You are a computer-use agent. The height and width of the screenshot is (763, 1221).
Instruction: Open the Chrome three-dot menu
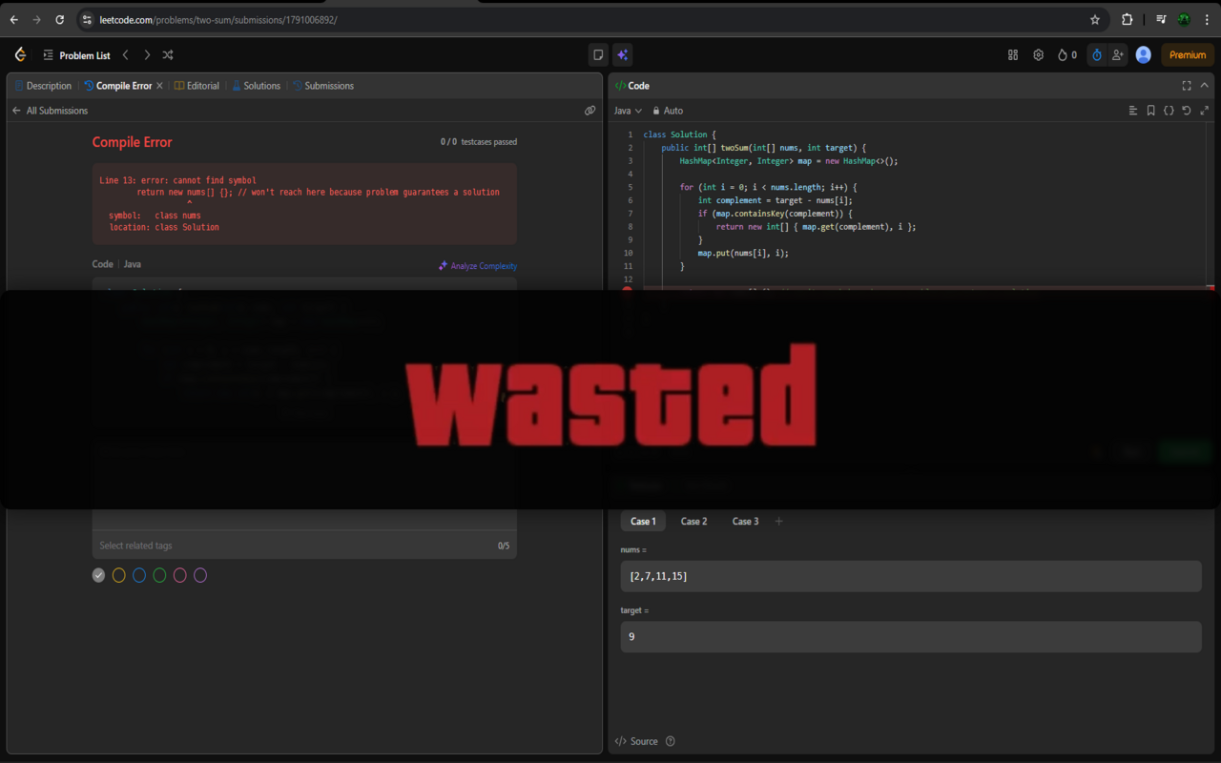1207,19
